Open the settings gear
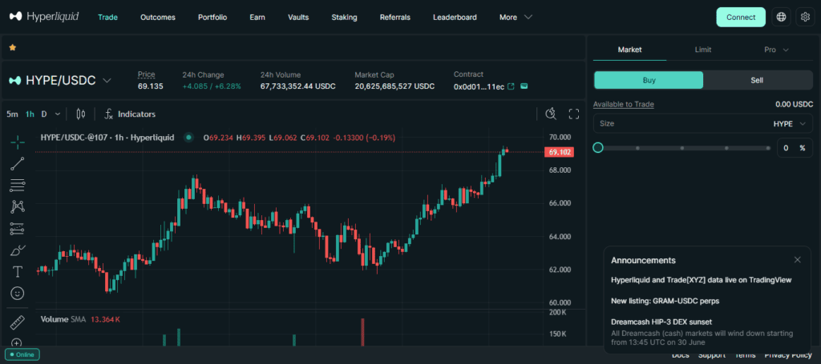This screenshot has width=821, height=364. [805, 18]
